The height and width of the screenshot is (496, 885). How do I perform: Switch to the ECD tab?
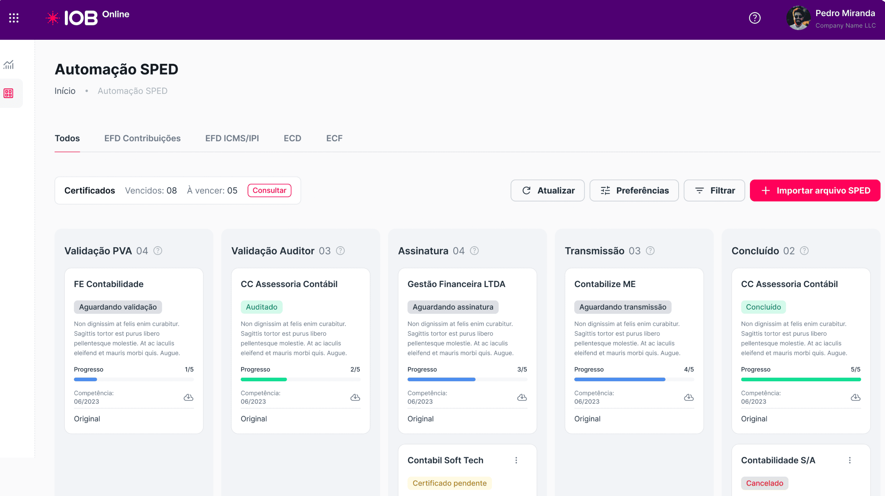coord(292,138)
